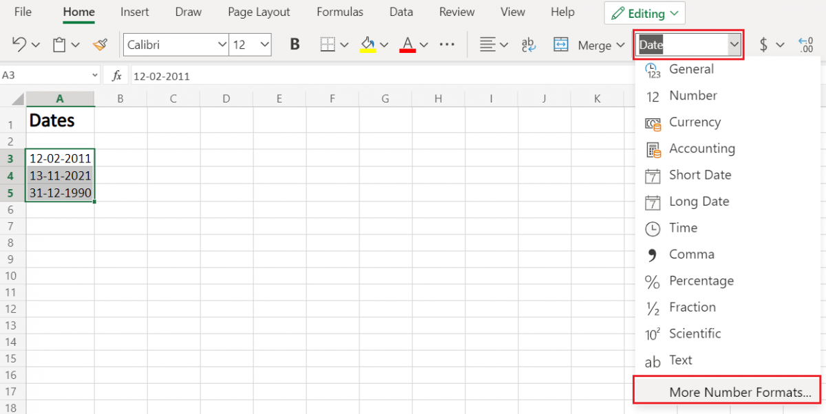This screenshot has height=414, width=826.
Task: Toggle bold formatting
Action: [295, 44]
